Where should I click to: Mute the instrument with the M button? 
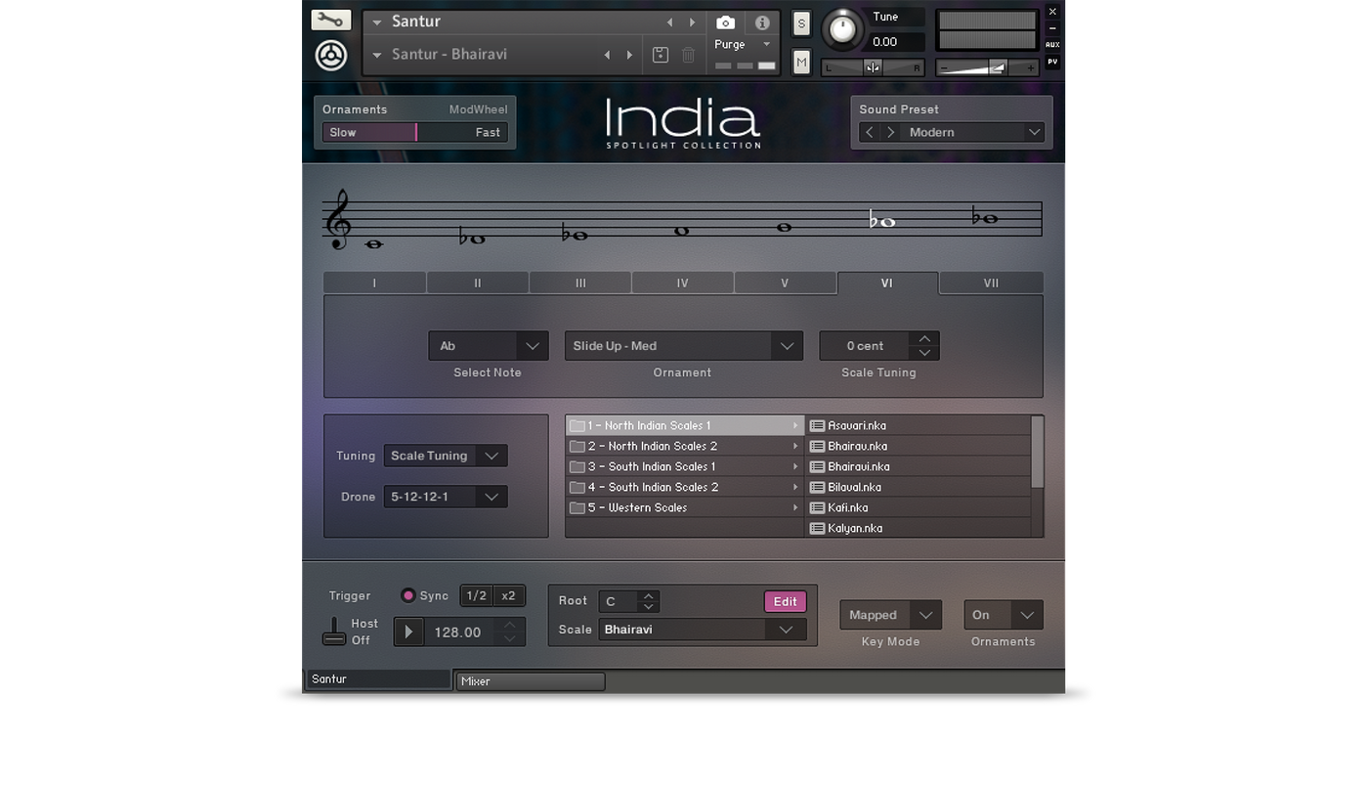(801, 63)
